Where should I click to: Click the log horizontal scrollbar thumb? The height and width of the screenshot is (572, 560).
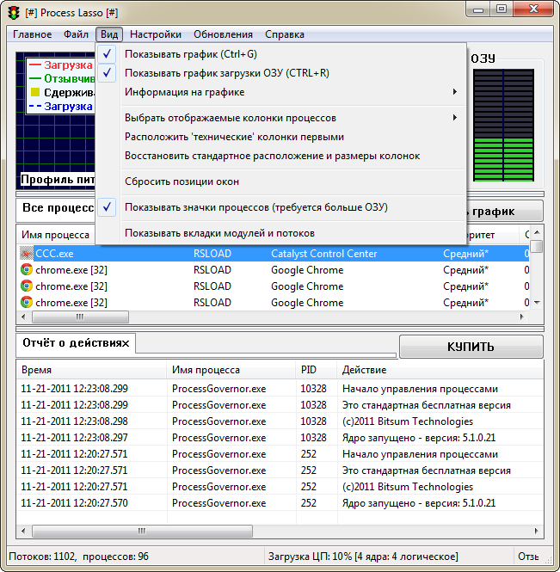click(x=142, y=531)
